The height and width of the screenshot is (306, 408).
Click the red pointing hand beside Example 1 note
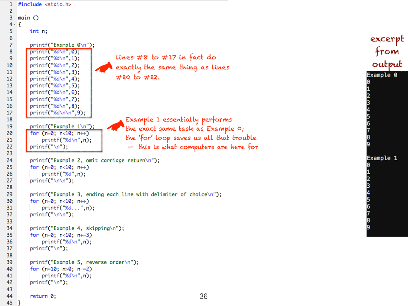[x=116, y=126]
